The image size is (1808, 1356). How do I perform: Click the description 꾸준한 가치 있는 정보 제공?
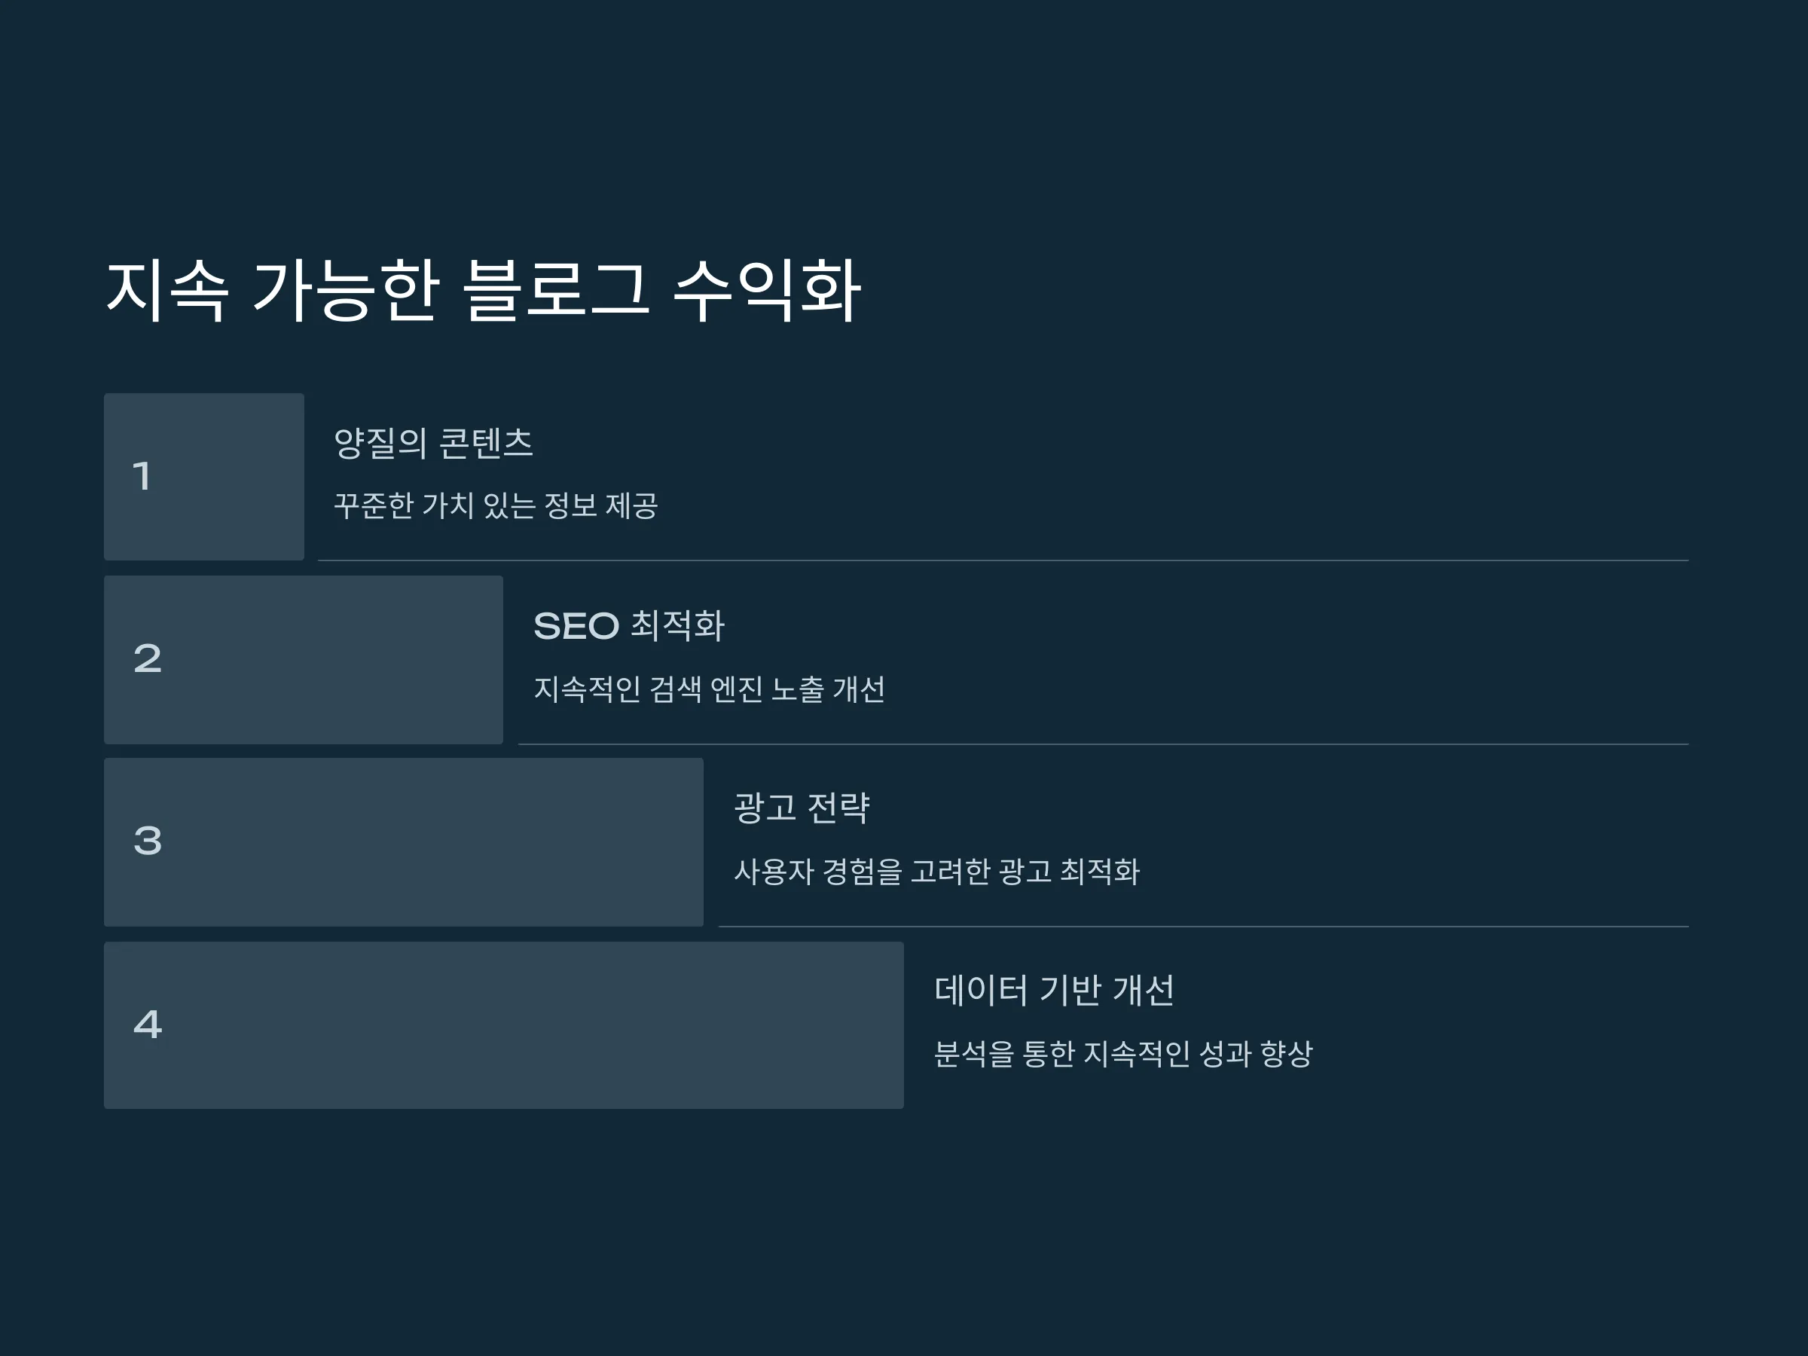pyautogui.click(x=496, y=505)
